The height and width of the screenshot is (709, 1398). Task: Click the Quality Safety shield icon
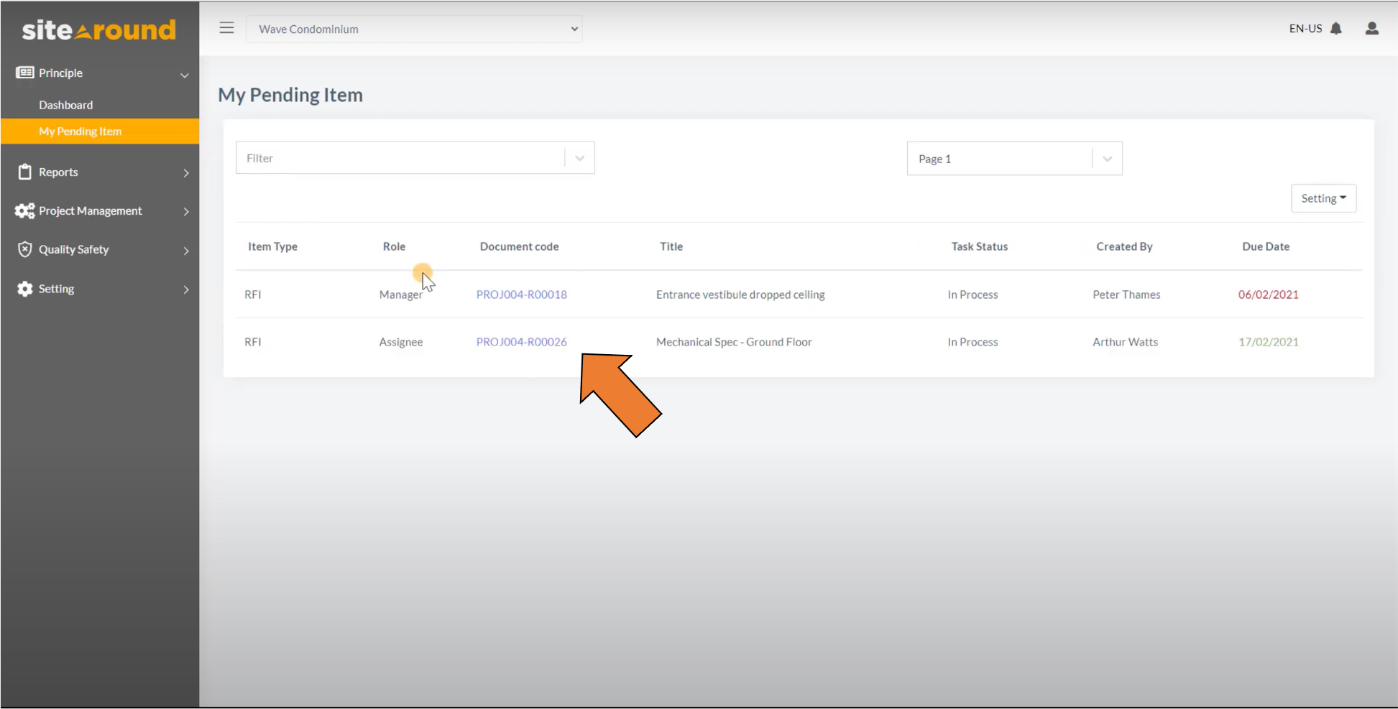25,249
